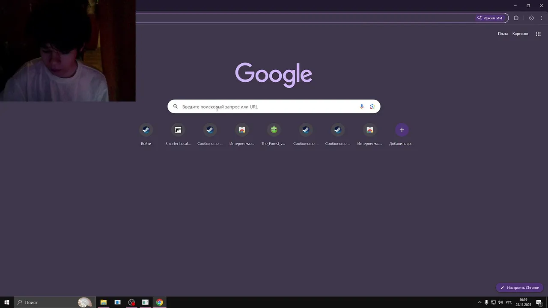Click the Windows taskbar Поиск box
The height and width of the screenshot is (308, 548).
point(54,302)
